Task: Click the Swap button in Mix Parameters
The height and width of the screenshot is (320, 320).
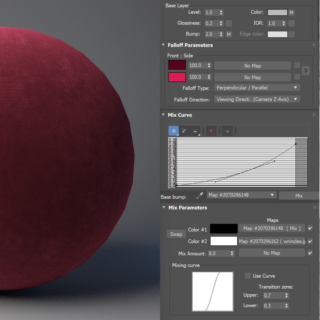Action: (x=176, y=234)
